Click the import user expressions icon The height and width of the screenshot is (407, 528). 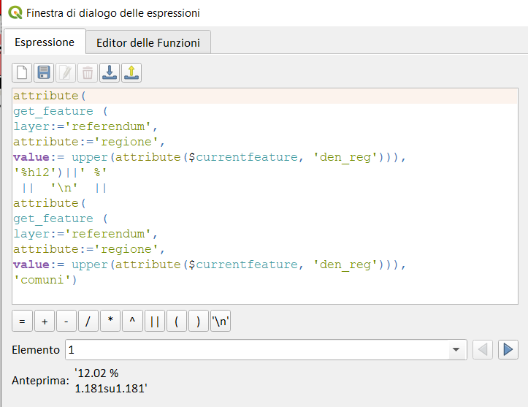tap(110, 72)
